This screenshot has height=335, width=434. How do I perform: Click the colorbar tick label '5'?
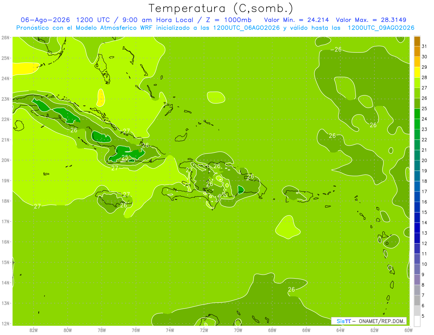(423, 316)
